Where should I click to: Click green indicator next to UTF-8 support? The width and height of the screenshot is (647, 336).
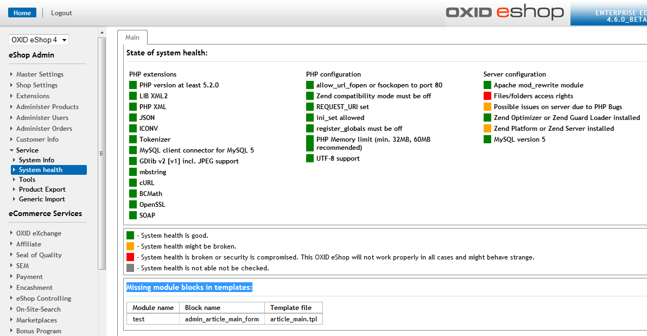point(310,159)
